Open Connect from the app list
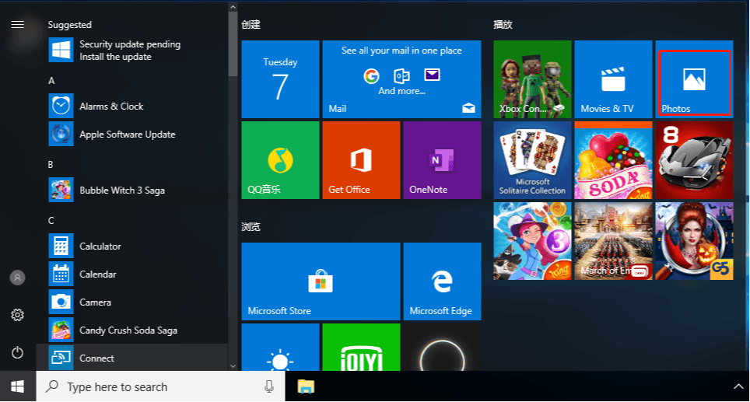This screenshot has width=750, height=402. tap(132, 358)
